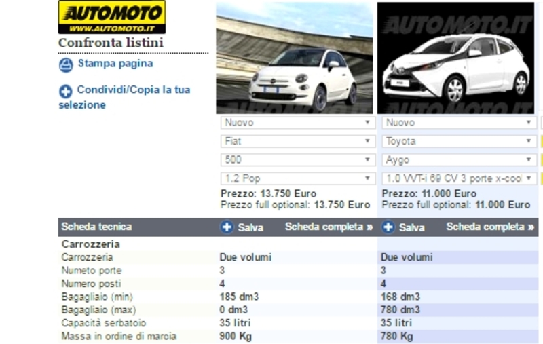Open the 500 model dropdown
The width and height of the screenshot is (543, 344).
pyautogui.click(x=298, y=160)
